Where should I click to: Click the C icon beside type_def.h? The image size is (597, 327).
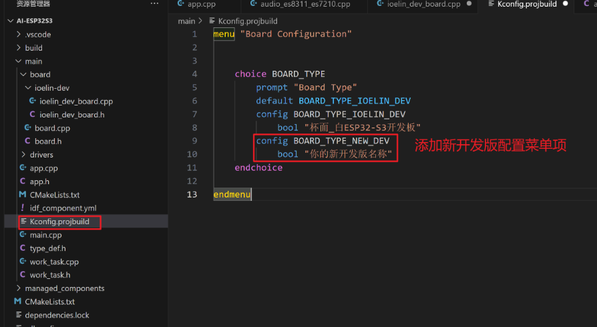(x=23, y=248)
